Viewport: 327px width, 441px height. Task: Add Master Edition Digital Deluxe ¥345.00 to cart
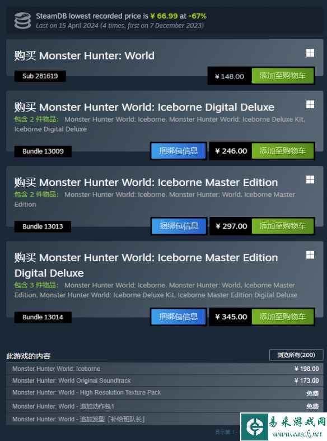(283, 317)
